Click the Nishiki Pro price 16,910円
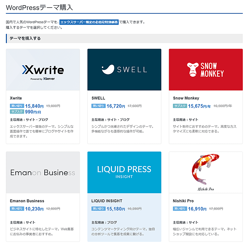248x247 pixels. (197, 209)
